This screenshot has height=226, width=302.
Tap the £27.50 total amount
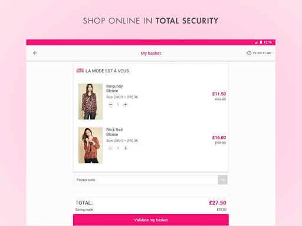(x=218, y=202)
